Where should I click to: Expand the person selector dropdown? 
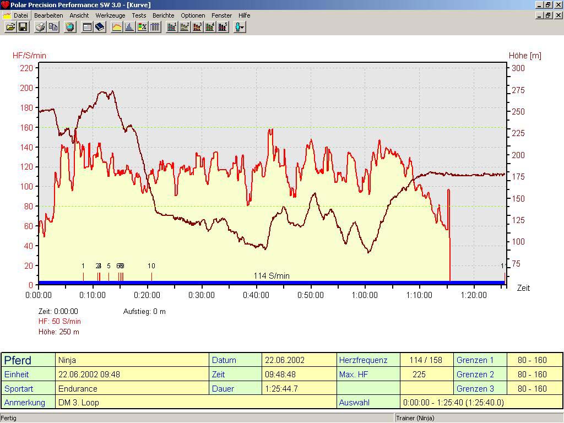(240, 27)
